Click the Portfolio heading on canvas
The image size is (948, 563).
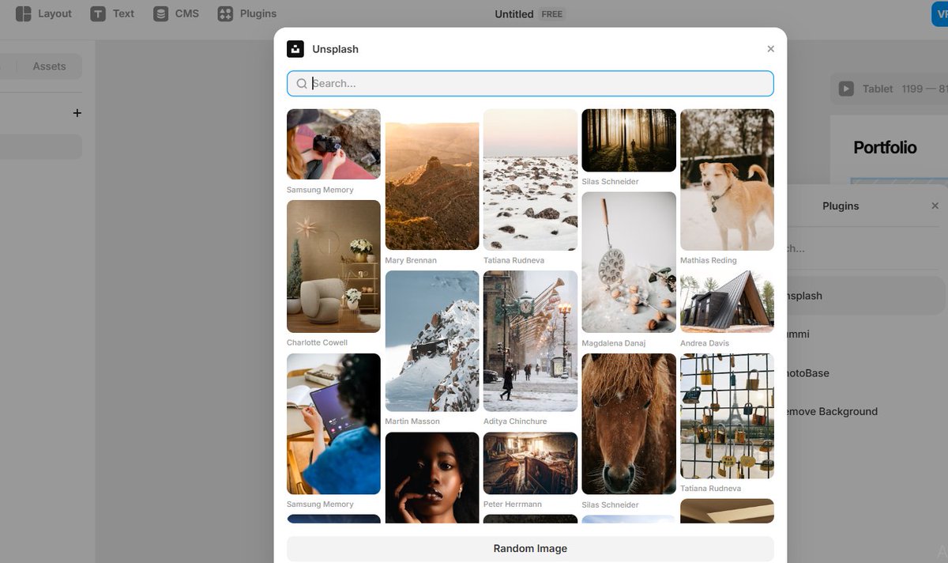point(885,148)
